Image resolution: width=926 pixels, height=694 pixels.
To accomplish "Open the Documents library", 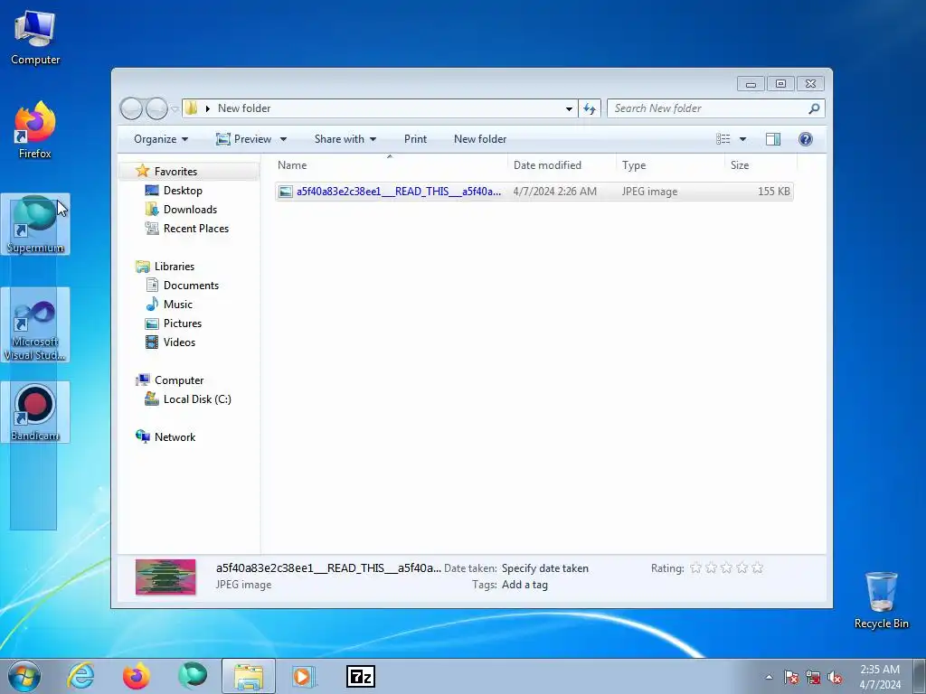I will tap(191, 285).
